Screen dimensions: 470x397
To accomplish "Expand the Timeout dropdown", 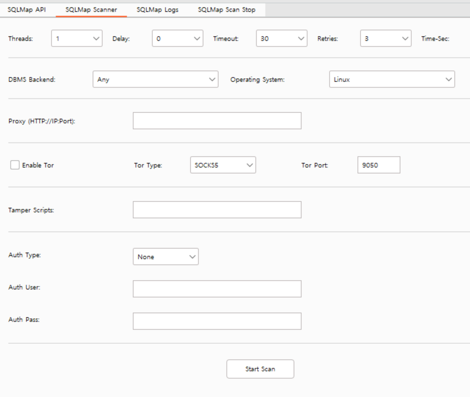I will pyautogui.click(x=282, y=38).
